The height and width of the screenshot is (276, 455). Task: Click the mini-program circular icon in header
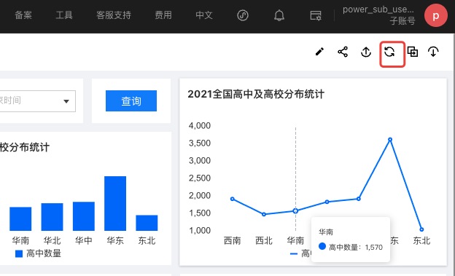[243, 15]
